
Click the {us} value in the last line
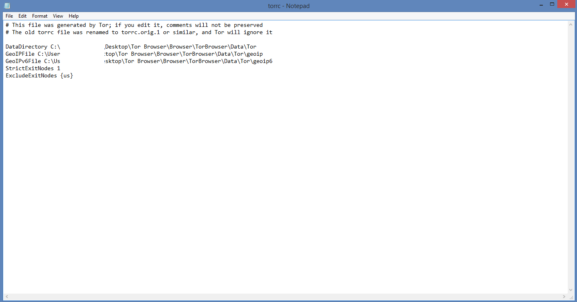click(67, 76)
